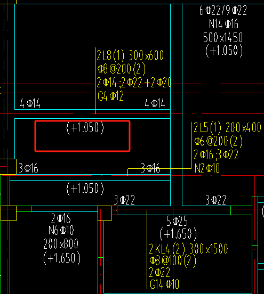Select the 2Φ14;2Φ22+2Φ20 reinforcement text
The height and width of the screenshot is (294, 264).
(x=134, y=83)
